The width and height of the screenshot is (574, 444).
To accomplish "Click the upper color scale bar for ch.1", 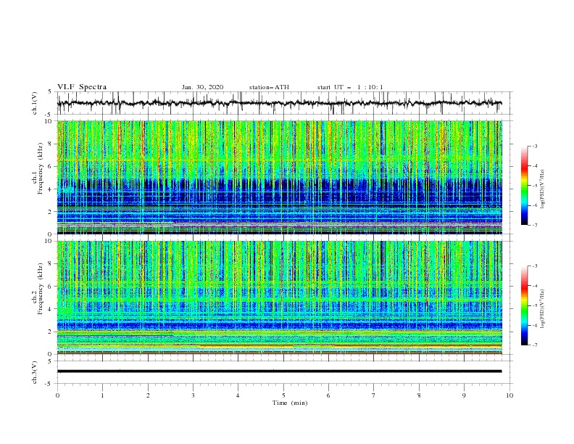I will 525,186.
